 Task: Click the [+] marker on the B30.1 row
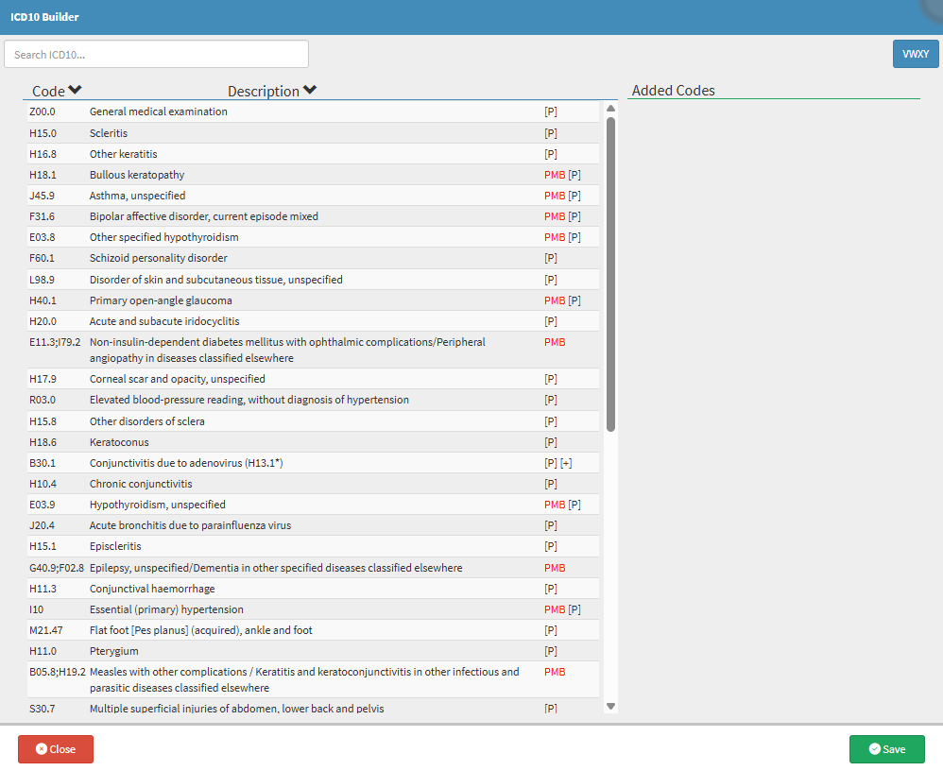click(x=566, y=463)
